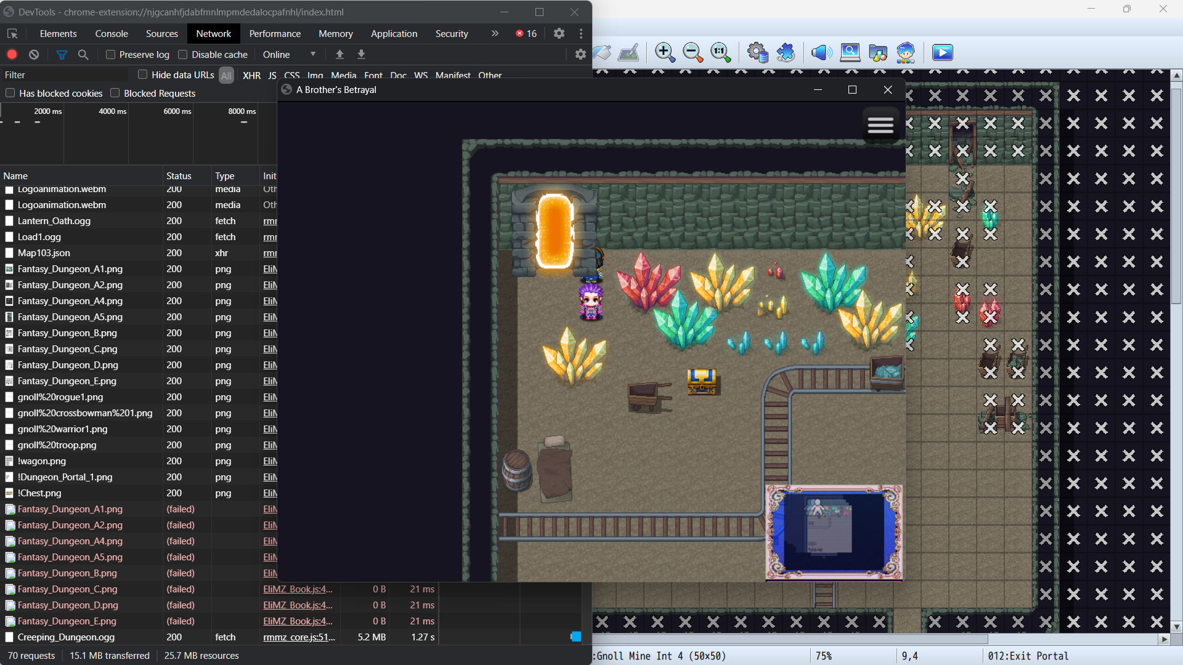Click the map editor vertical scrollbar up arrow
The width and height of the screenshot is (1183, 665).
point(1176,75)
